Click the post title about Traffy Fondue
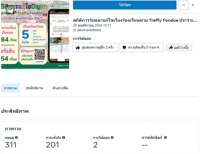Screen dimensions: 200x154 point(135,20)
